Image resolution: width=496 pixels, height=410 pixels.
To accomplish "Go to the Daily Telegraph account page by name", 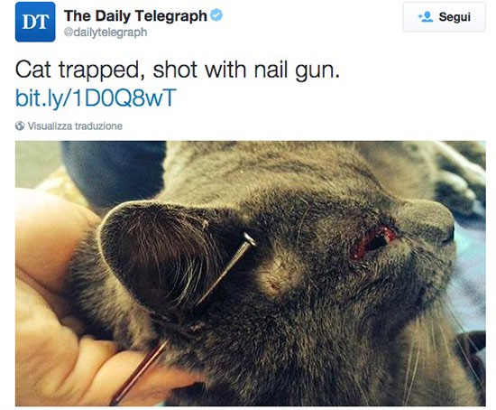I will coord(135,15).
